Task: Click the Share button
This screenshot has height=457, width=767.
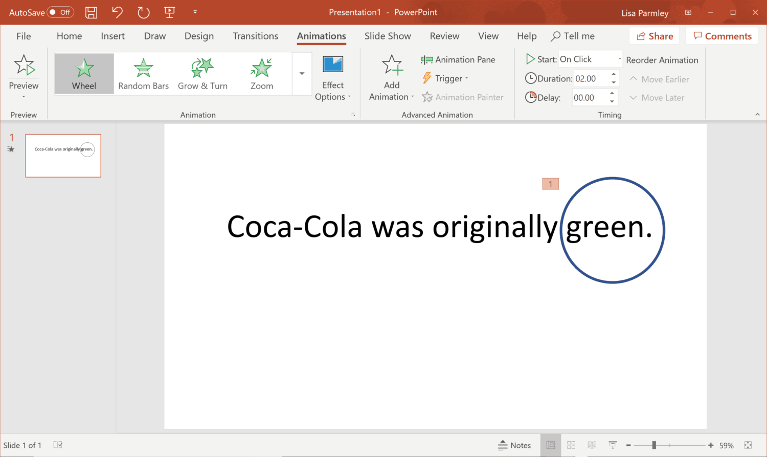Action: [655, 36]
